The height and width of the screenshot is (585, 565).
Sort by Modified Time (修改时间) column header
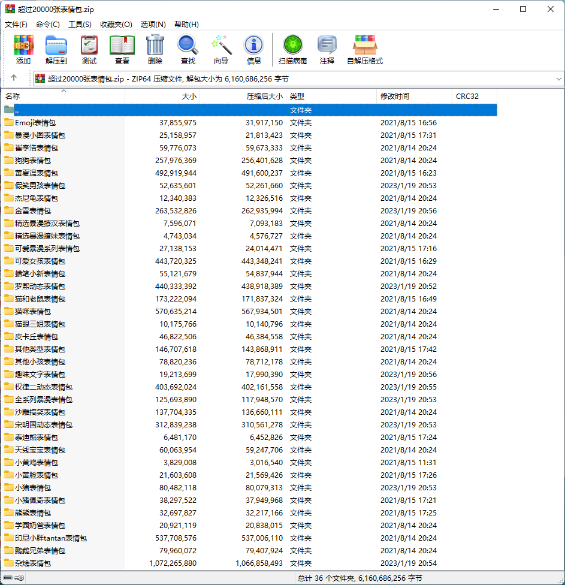click(414, 96)
